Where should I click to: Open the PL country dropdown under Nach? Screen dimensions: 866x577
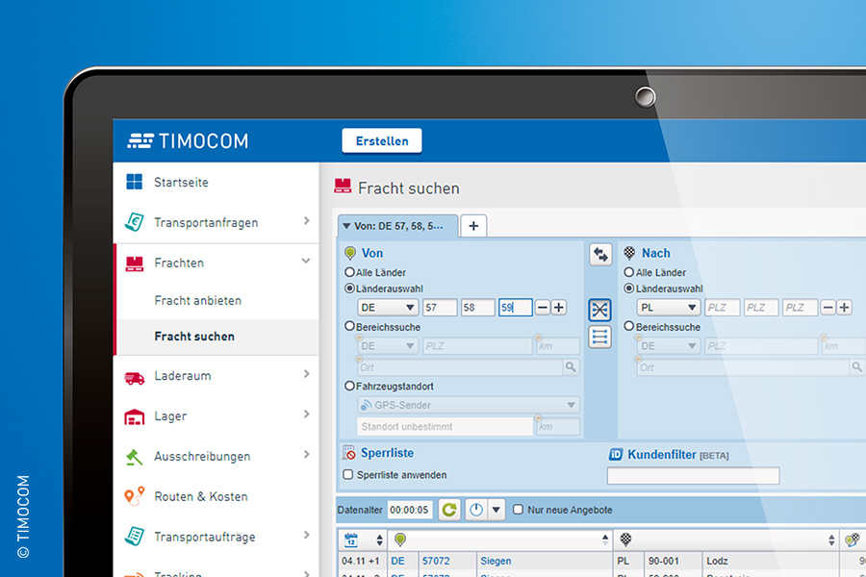tap(668, 308)
